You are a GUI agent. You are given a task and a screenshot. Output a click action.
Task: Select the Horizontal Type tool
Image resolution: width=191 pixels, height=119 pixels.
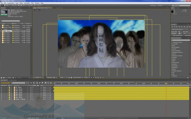pyautogui.click(x=24, y=6)
